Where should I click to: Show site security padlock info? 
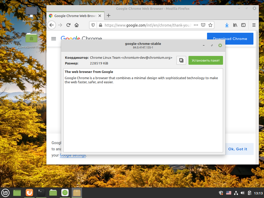[x=101, y=25]
